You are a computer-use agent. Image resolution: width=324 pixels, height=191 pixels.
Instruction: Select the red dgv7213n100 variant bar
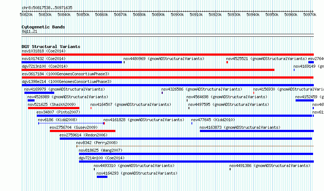(148, 70)
